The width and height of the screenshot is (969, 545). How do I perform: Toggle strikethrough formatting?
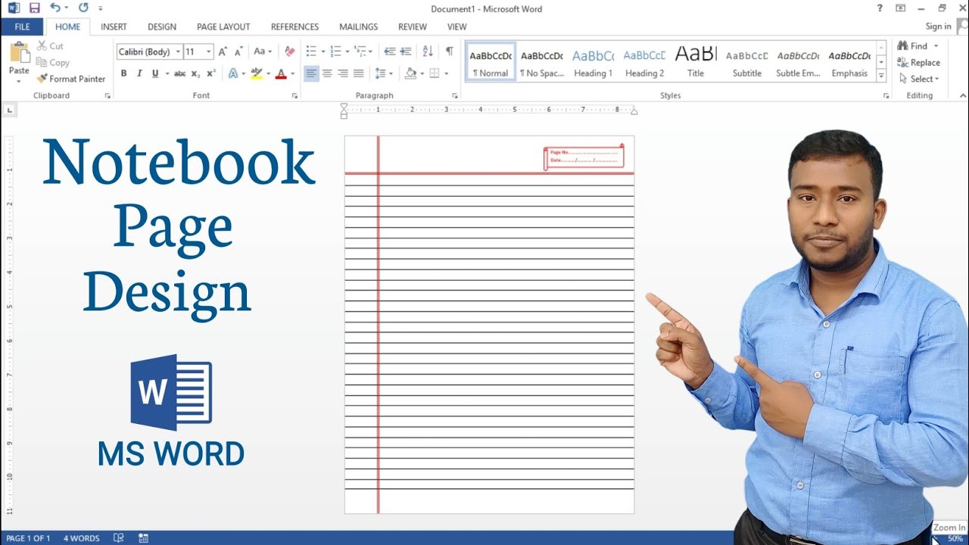(179, 73)
